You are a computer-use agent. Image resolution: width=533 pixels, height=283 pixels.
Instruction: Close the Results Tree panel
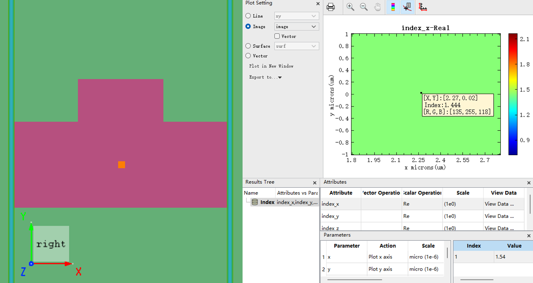pyautogui.click(x=315, y=183)
